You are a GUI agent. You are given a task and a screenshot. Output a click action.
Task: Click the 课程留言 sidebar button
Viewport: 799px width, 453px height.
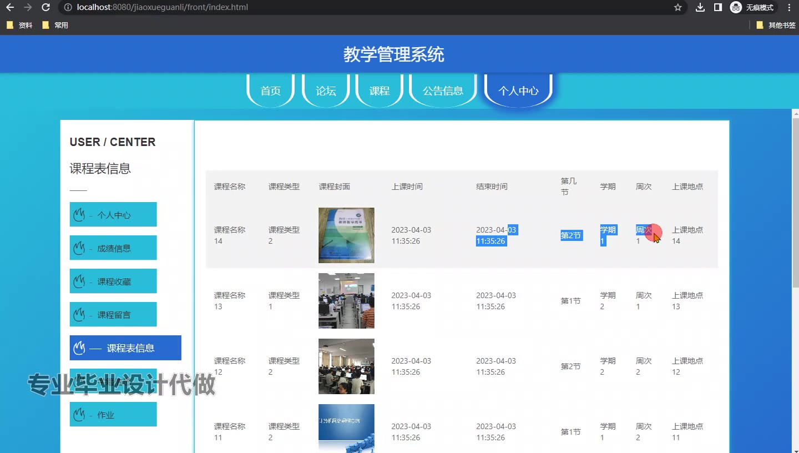click(113, 315)
